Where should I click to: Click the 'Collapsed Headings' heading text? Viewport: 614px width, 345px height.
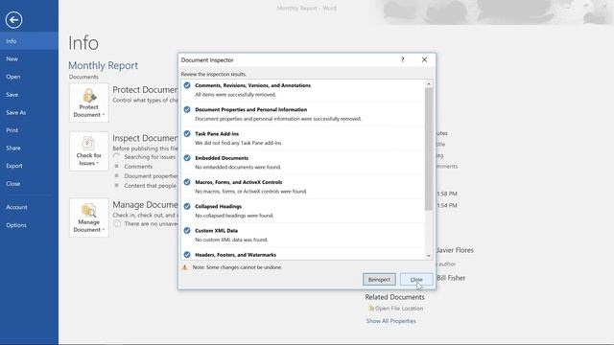click(x=218, y=207)
